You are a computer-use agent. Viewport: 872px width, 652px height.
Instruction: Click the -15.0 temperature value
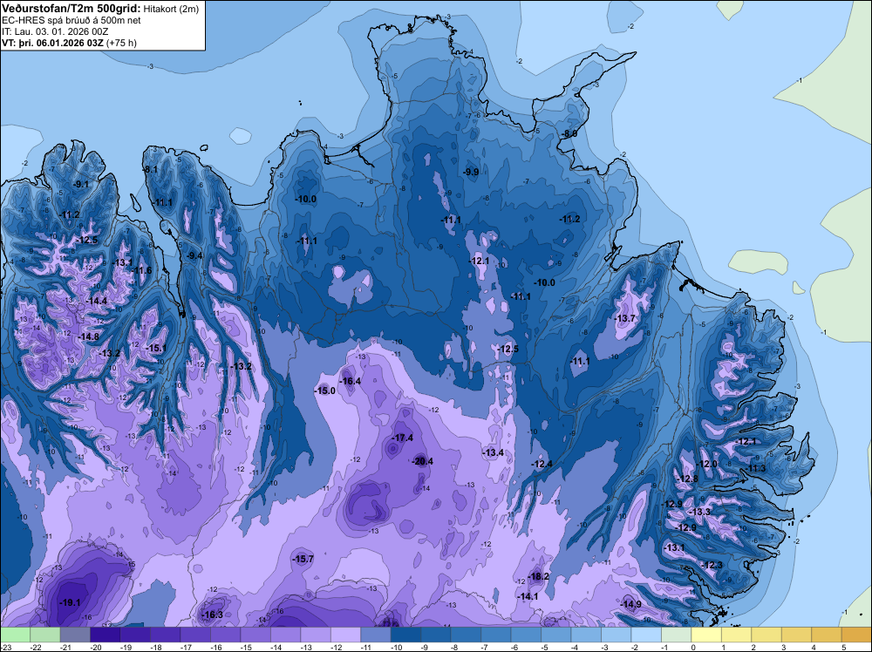tap(325, 391)
